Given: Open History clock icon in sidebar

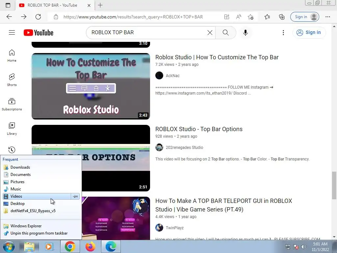Looking at the screenshot, I should point(12,150).
